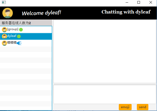Open the chat with 喵喵喵
Viewport: 157px width, 111px height.
click(x=26, y=43)
